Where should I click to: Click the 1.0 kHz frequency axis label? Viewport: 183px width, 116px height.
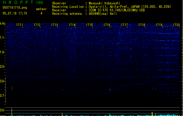click(x=3, y=52)
